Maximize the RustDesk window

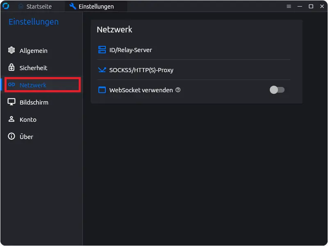point(311,7)
